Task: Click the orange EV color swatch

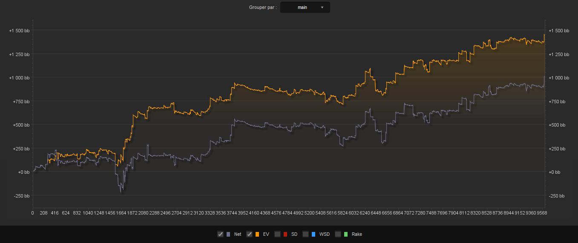Action: [x=257, y=234]
